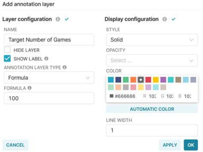Pick the medium gray swatch in second row

[126, 87]
